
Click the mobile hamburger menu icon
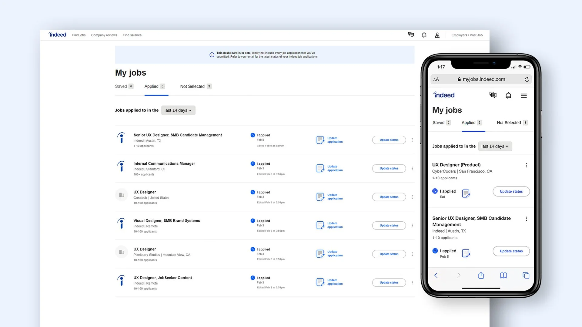(x=523, y=96)
